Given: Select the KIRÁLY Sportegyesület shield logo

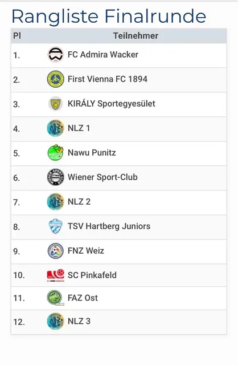Looking at the screenshot, I should [55, 104].
